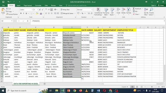Click the Auto Fill Options icon below column E
The width and height of the screenshot is (166, 93).
click(82, 79)
